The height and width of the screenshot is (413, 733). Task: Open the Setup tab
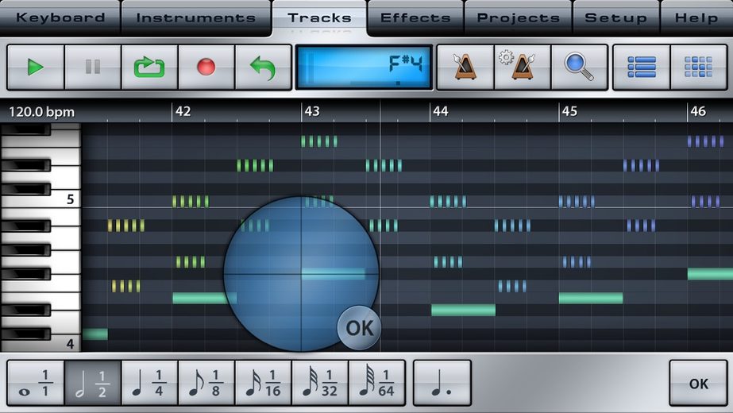(615, 17)
